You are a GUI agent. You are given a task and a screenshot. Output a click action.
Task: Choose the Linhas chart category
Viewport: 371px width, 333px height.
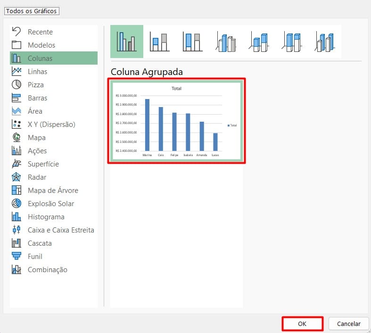(x=37, y=72)
